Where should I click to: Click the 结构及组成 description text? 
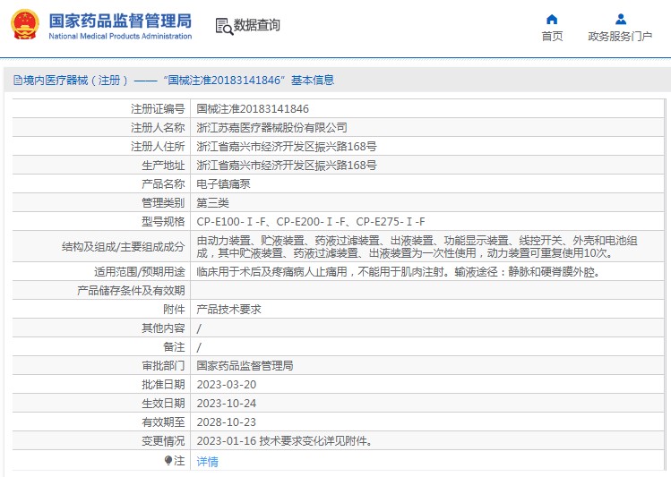[x=417, y=247]
